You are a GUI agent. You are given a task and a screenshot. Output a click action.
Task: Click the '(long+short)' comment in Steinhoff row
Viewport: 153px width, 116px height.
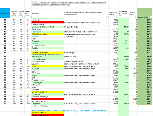(x=69, y=36)
